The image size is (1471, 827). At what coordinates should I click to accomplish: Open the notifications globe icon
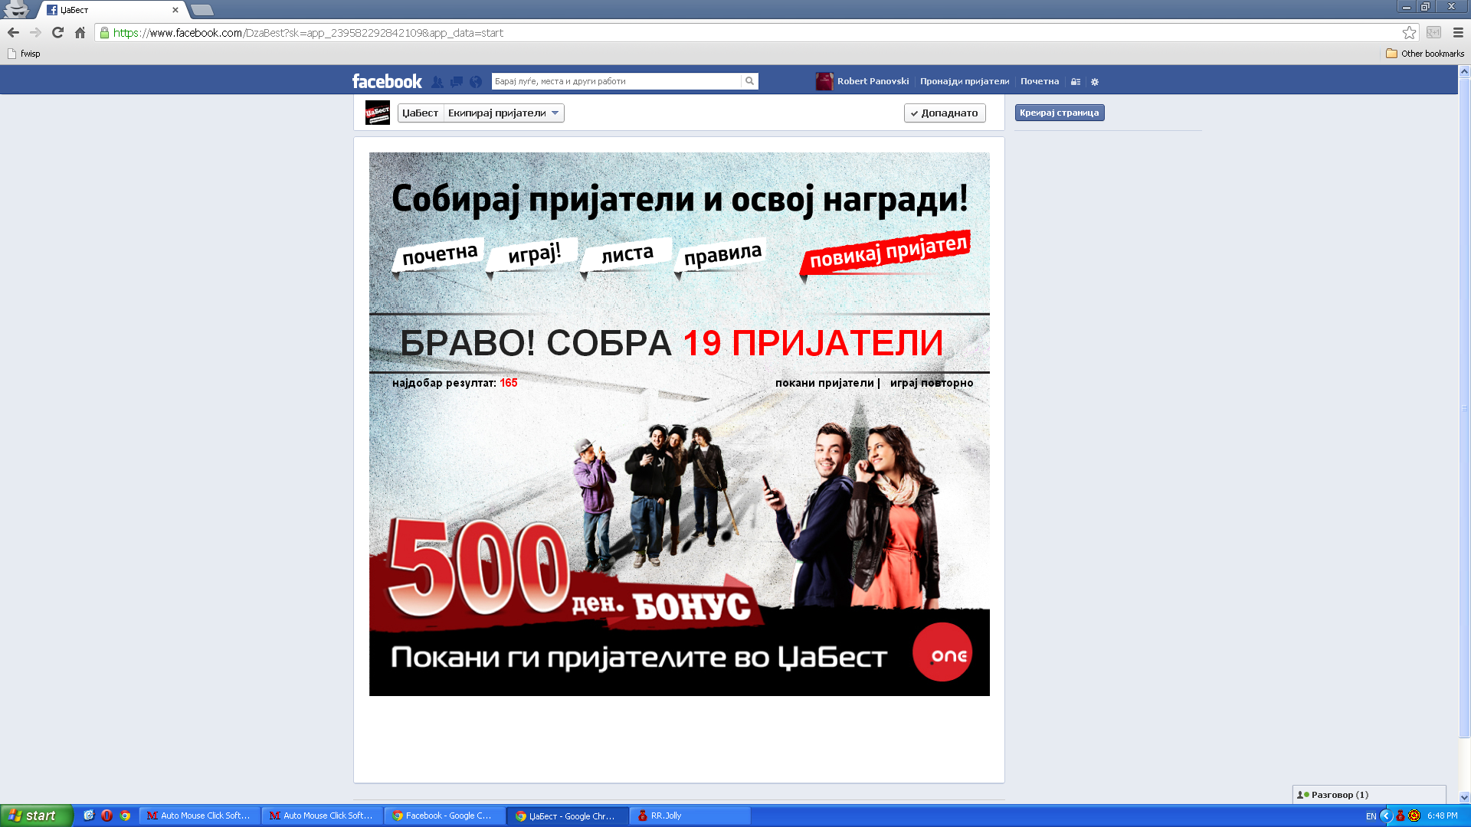pyautogui.click(x=476, y=82)
